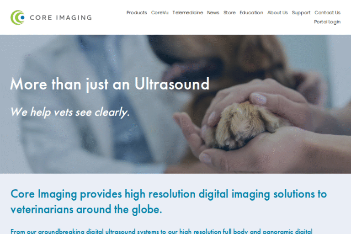Open the Products menu

coord(137,13)
